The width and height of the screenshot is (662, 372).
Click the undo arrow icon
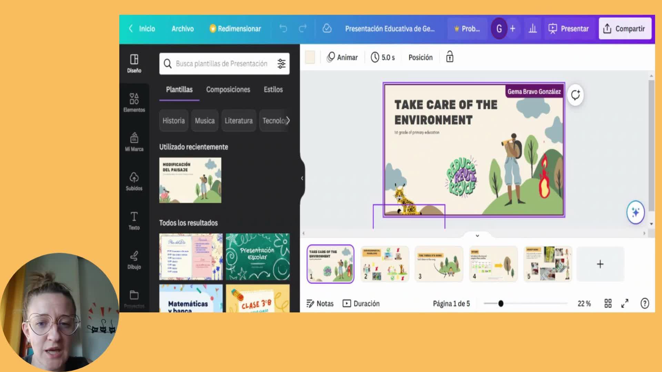coord(283,29)
